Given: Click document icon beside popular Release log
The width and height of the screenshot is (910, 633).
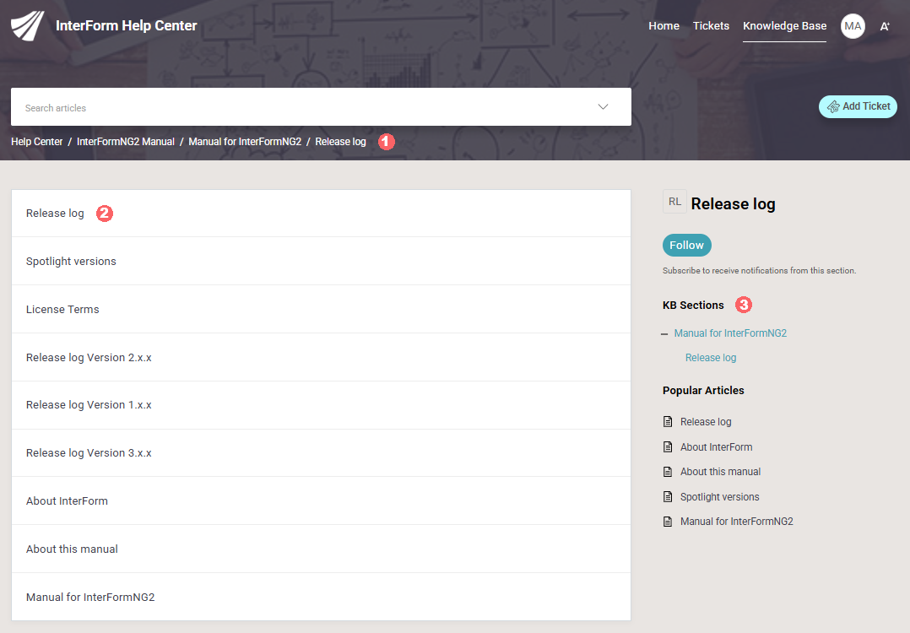Looking at the screenshot, I should (x=668, y=422).
